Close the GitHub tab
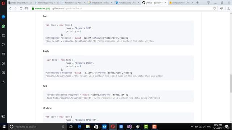The image size is (232, 130). click(x=165, y=3)
